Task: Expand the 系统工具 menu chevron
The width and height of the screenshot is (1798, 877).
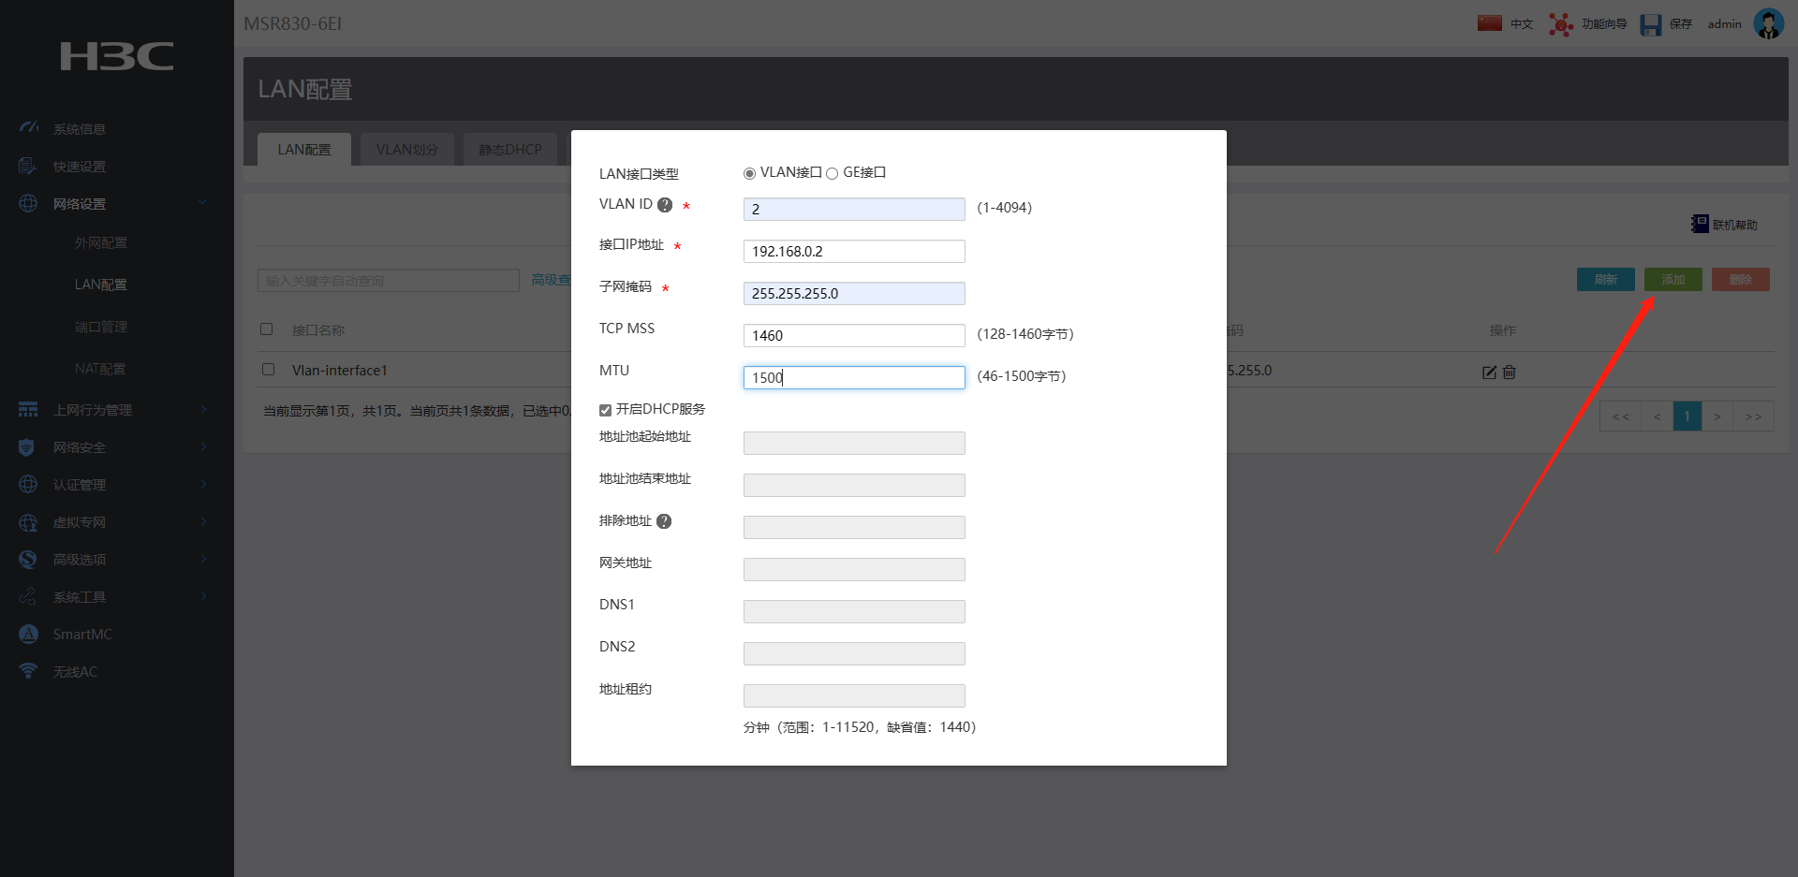Action: 203,596
